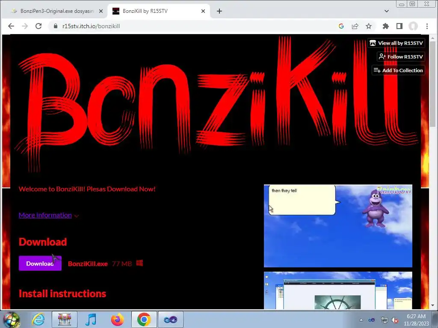Launch Firefox from taskbar

[117, 319]
